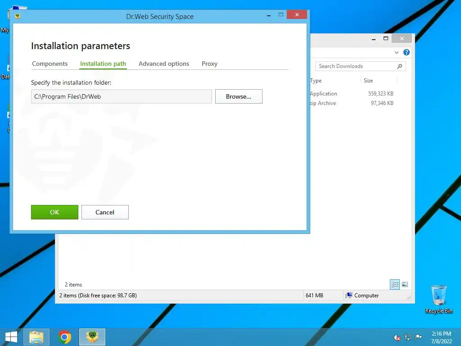Launch Google Chrome from the taskbar
The image size is (461, 346).
[x=65, y=337]
